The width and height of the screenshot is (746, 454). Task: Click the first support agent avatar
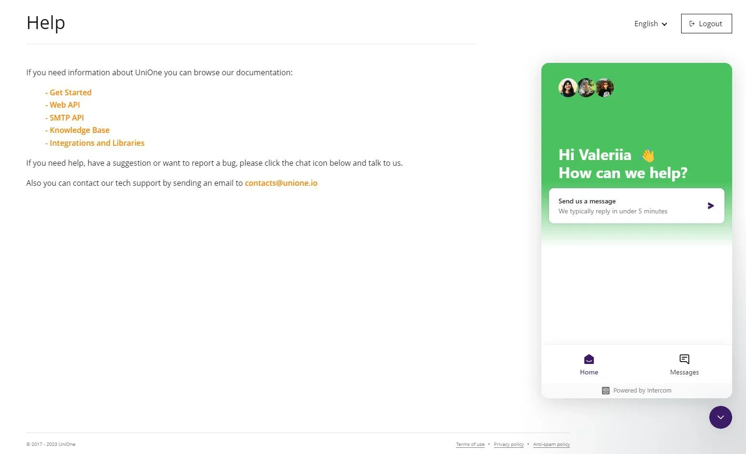pyautogui.click(x=568, y=88)
